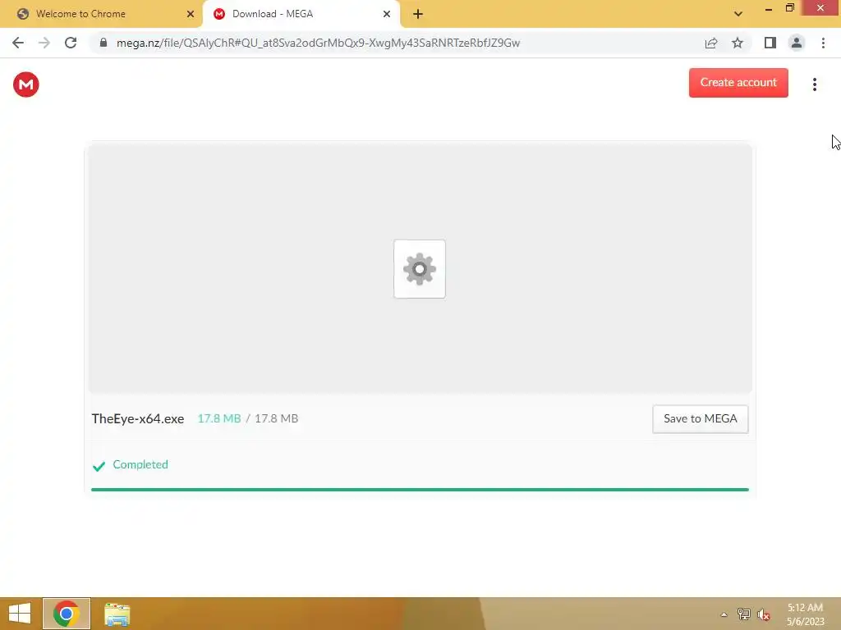Restore down the Chrome window
This screenshot has height=630, width=841.
(x=789, y=8)
